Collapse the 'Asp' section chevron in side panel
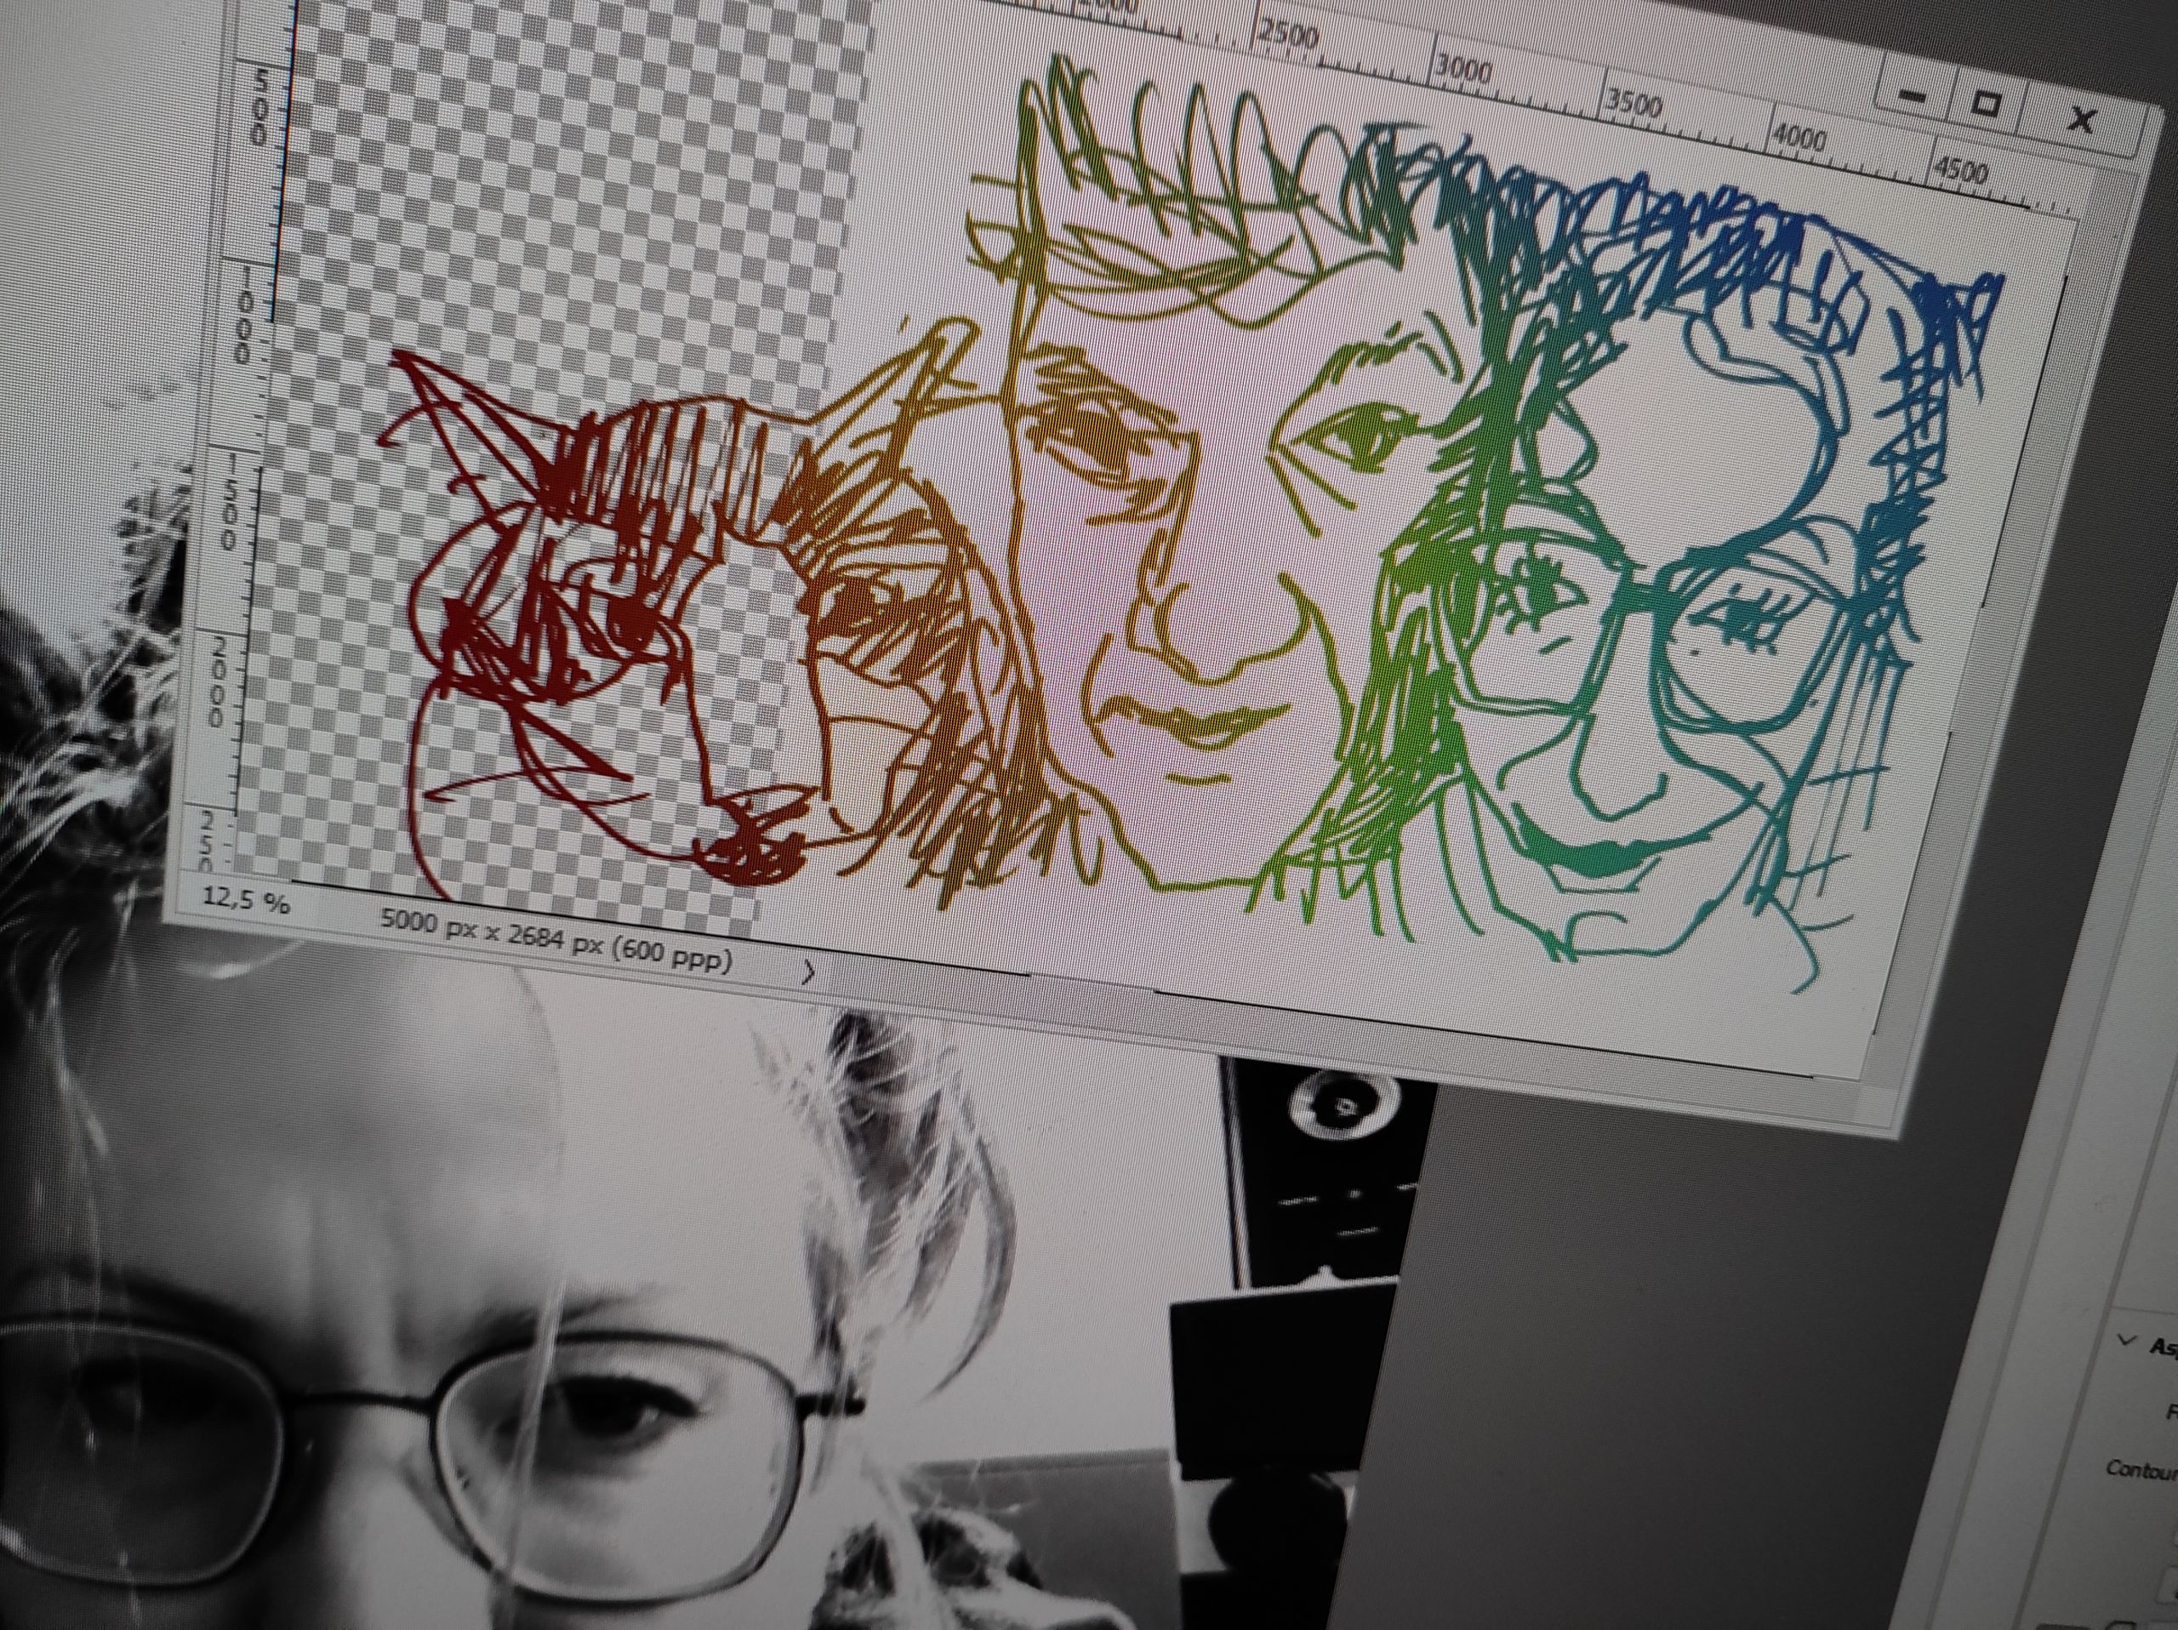 coord(2125,1341)
